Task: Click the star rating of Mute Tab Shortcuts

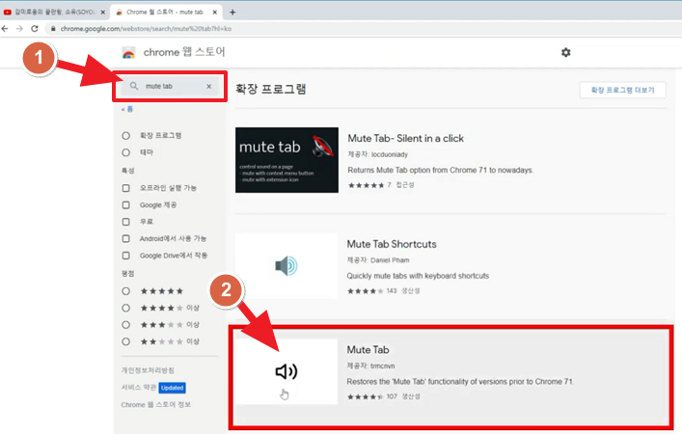Action: (x=365, y=291)
